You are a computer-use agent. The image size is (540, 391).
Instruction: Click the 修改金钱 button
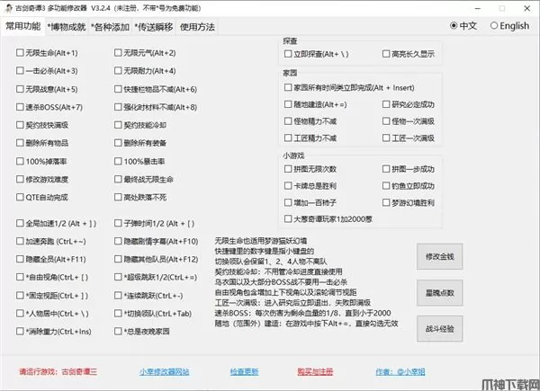click(439, 256)
